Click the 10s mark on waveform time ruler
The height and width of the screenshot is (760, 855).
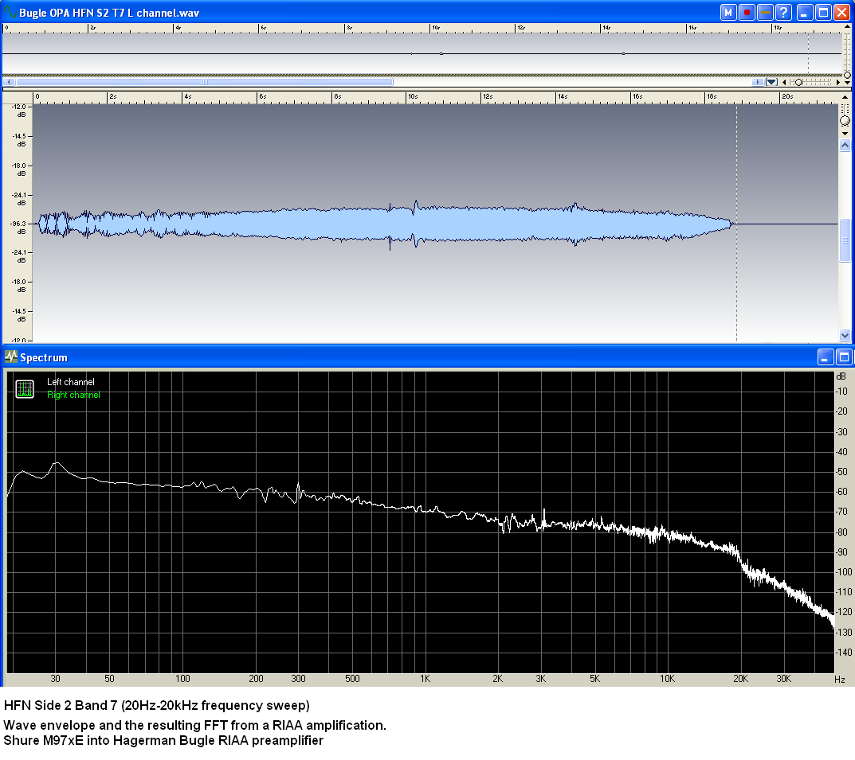tap(413, 96)
